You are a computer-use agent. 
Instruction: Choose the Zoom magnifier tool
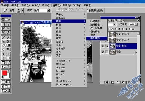[8, 67]
